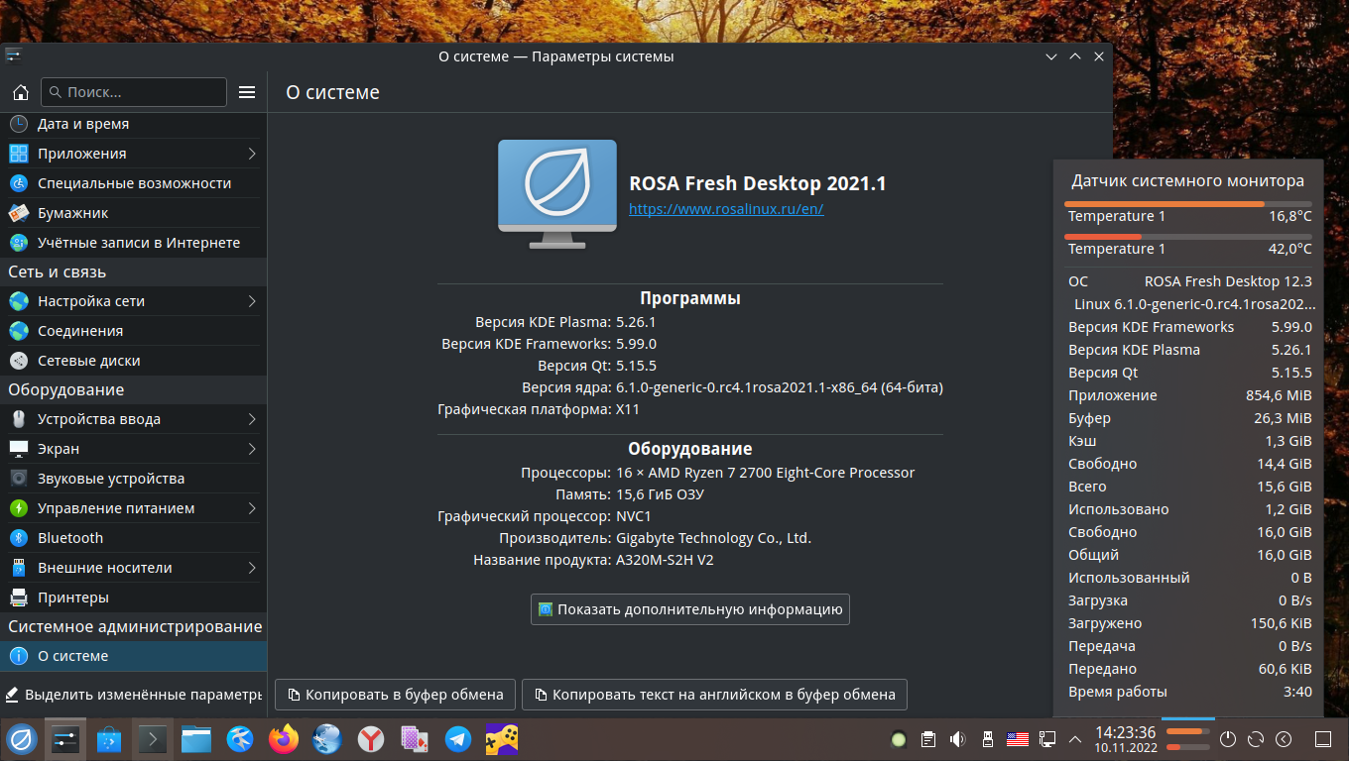This screenshot has width=1349, height=761.
Task: Open the terminal from the taskbar
Action: pos(153,739)
